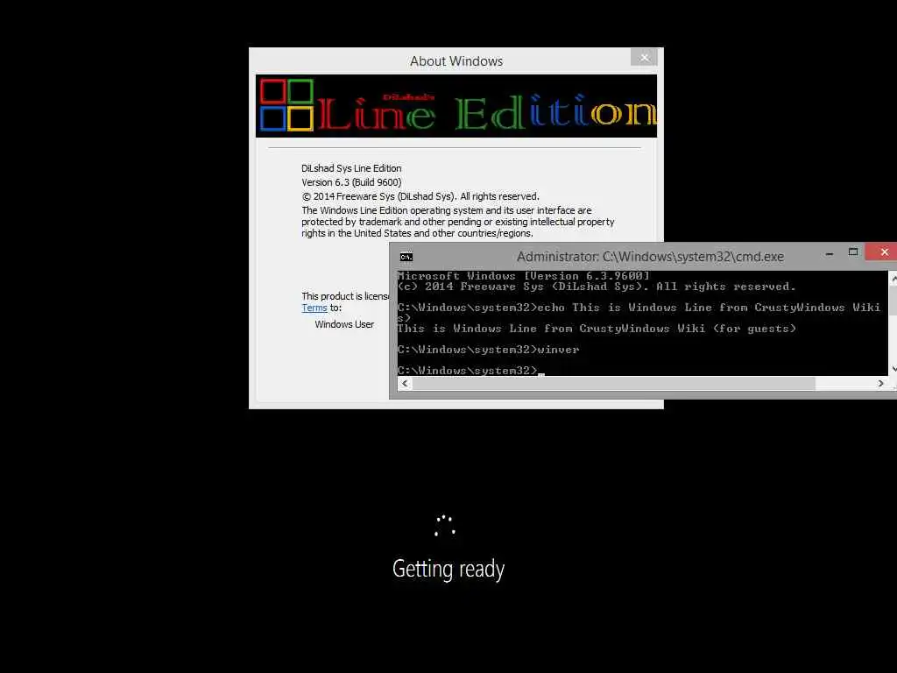Click the Line Edition logo banner

pos(456,106)
